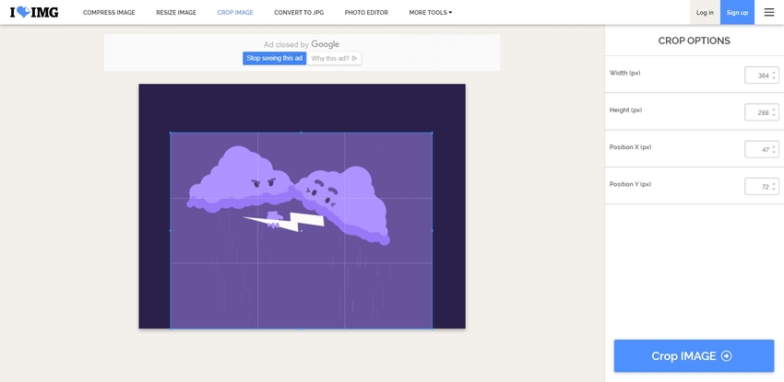The width and height of the screenshot is (784, 382).
Task: Select the CROP IMAGE menu item
Action: [x=235, y=13]
